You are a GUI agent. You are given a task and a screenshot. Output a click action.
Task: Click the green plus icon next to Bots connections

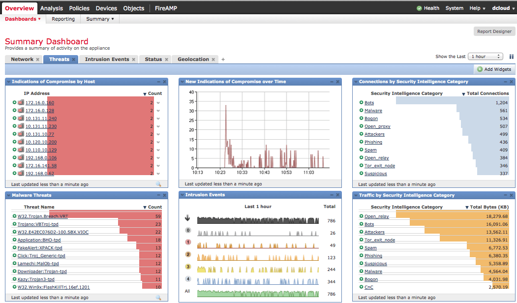click(361, 103)
